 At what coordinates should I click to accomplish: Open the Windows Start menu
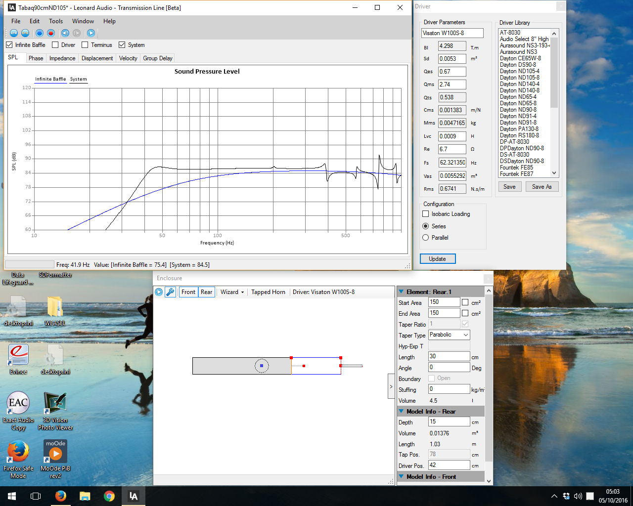(x=12, y=496)
